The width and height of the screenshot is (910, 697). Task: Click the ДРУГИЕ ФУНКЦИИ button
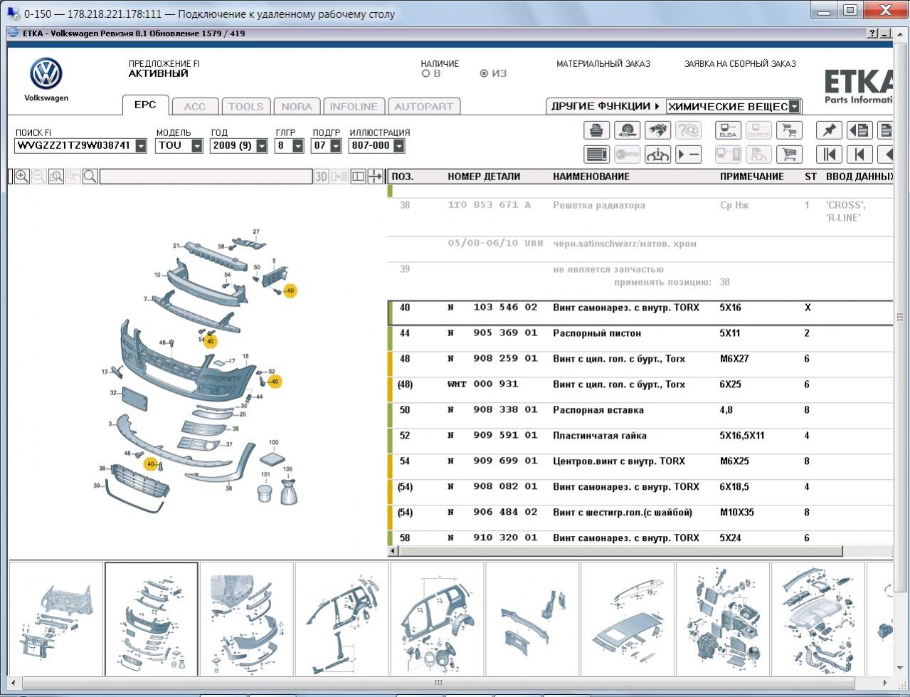point(605,106)
